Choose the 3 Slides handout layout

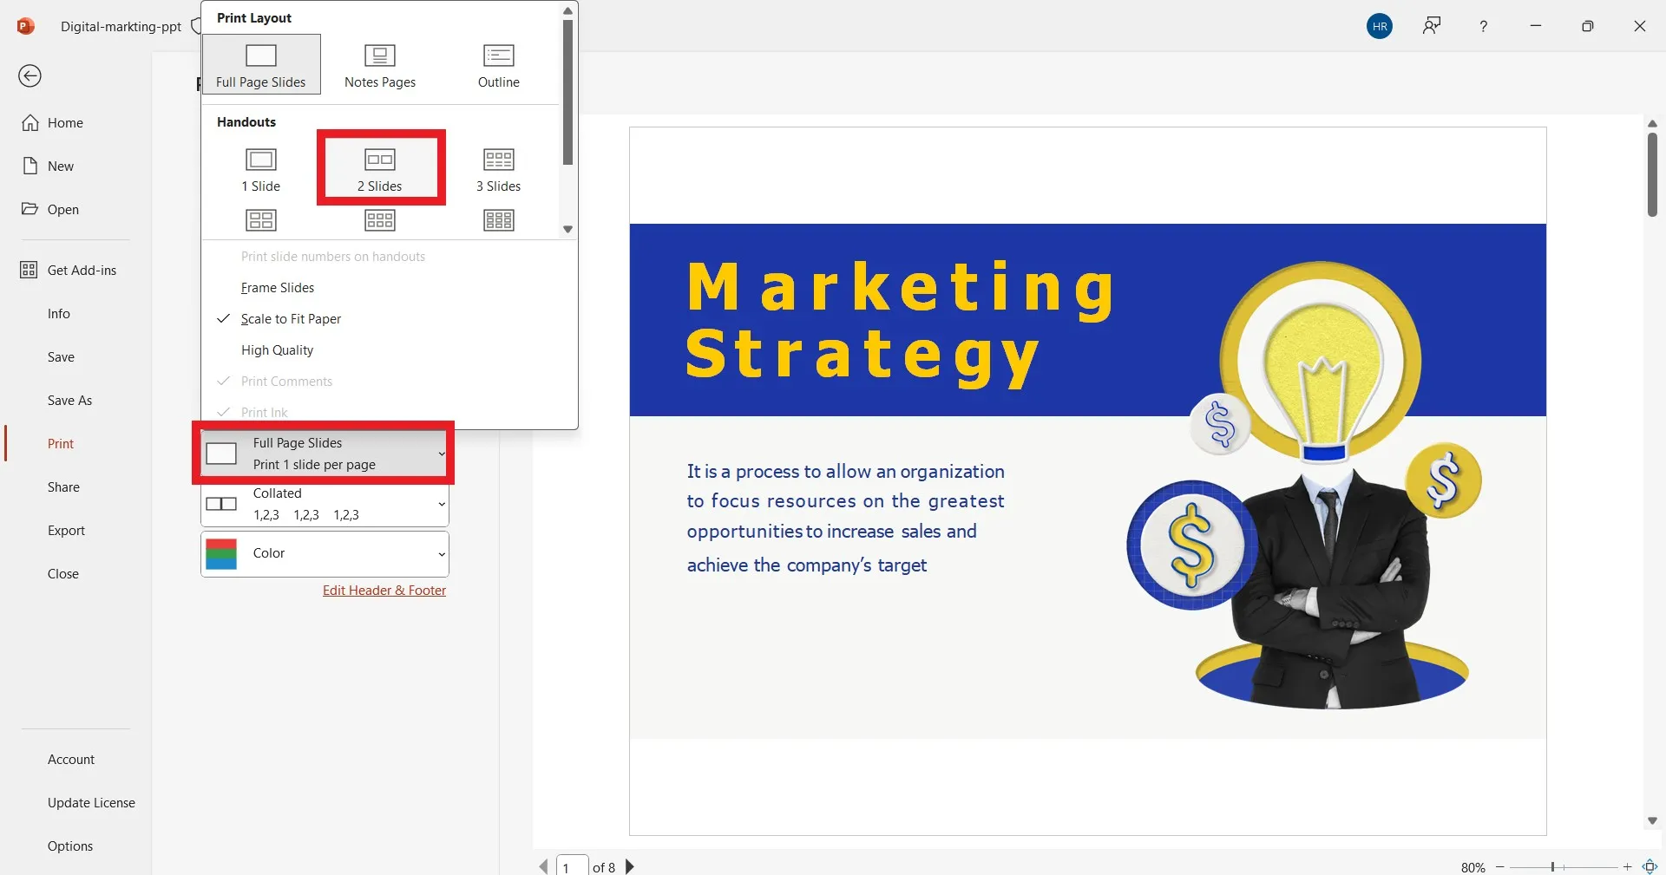point(497,167)
